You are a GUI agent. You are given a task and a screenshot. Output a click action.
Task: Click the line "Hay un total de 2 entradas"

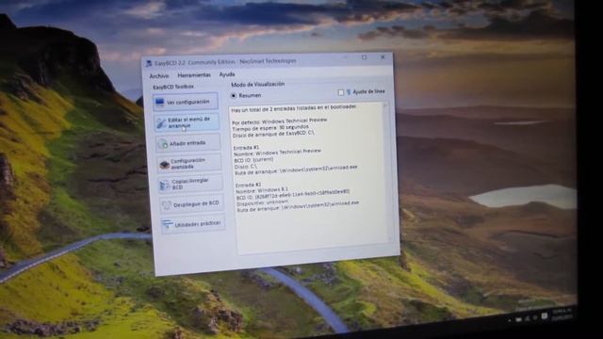click(x=294, y=108)
